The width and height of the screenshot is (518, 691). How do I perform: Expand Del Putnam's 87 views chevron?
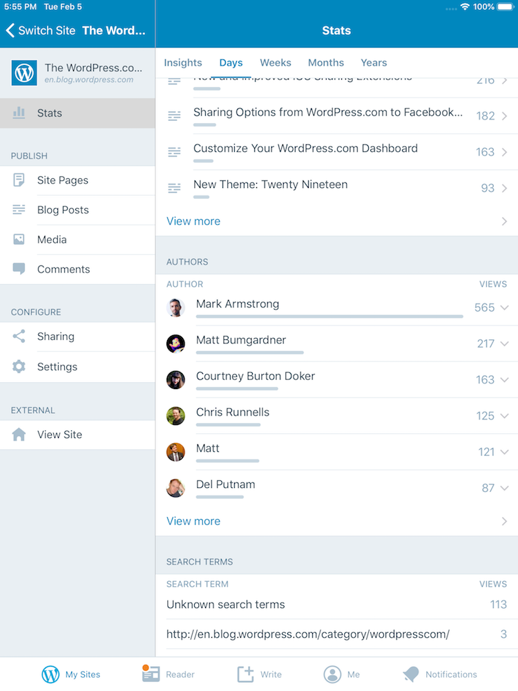(x=505, y=489)
